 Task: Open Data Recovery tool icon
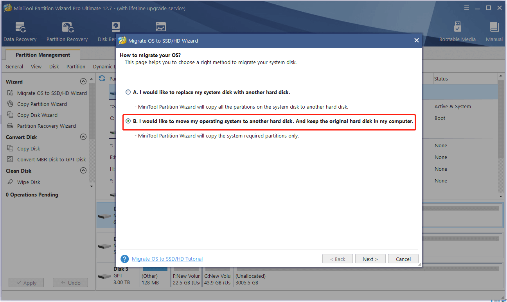[20, 27]
